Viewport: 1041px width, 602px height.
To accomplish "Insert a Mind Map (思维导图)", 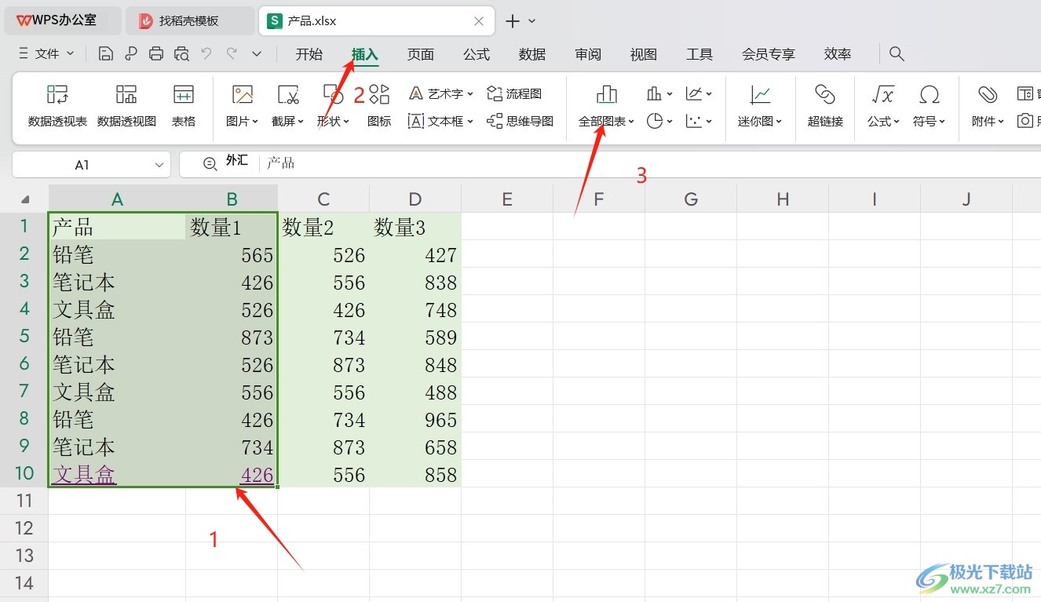I will click(x=520, y=121).
